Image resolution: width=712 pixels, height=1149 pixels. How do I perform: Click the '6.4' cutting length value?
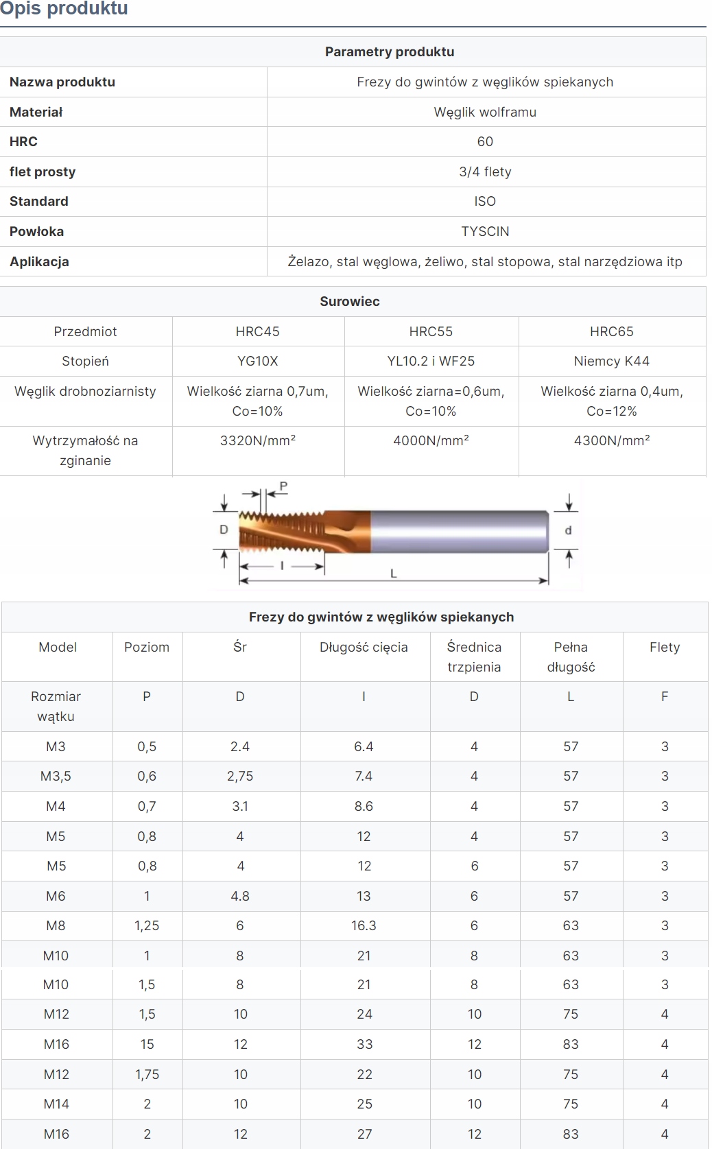pyautogui.click(x=364, y=746)
